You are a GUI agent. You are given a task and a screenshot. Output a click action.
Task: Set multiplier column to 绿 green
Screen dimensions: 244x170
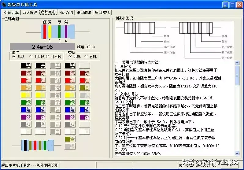click(70, 102)
